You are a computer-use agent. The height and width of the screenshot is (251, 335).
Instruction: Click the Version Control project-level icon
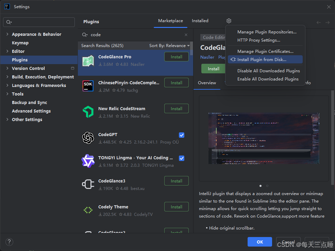coord(73,68)
